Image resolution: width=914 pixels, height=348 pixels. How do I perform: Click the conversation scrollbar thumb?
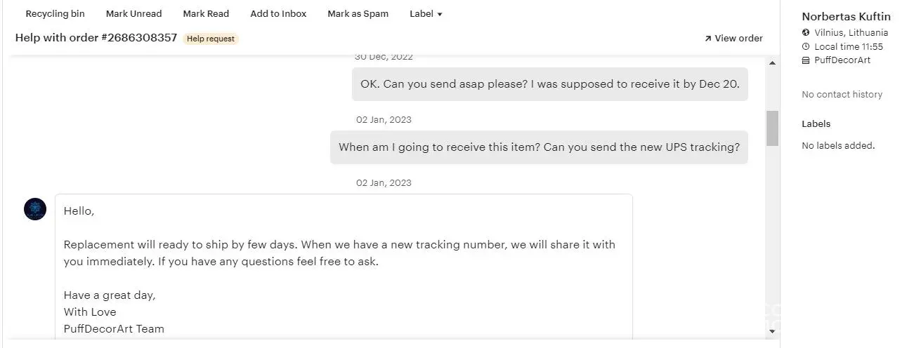(x=772, y=128)
